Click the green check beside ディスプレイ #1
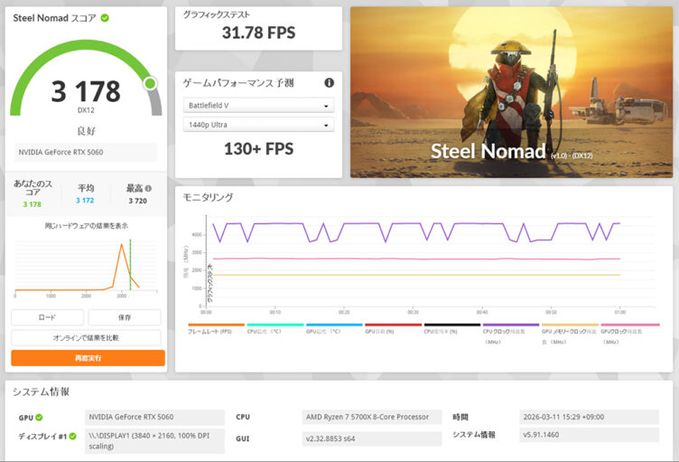The height and width of the screenshot is (462, 679). [72, 436]
